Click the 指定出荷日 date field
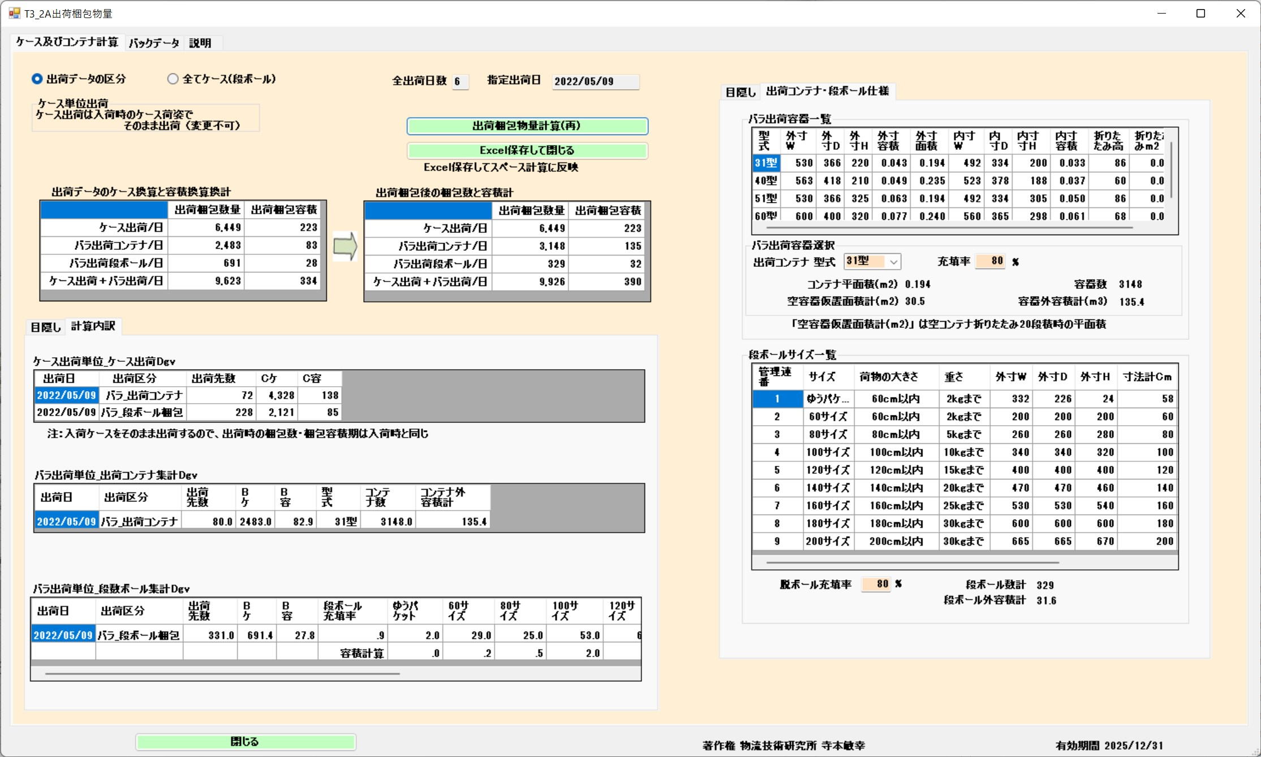 (595, 81)
